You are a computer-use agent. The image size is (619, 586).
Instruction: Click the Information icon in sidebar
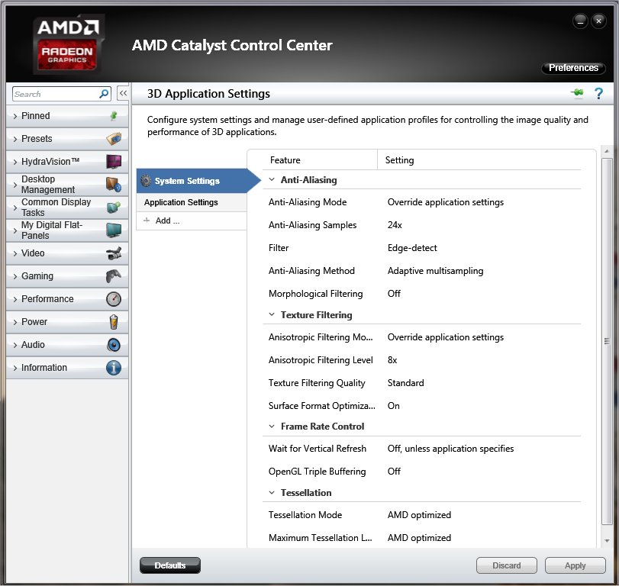(113, 368)
